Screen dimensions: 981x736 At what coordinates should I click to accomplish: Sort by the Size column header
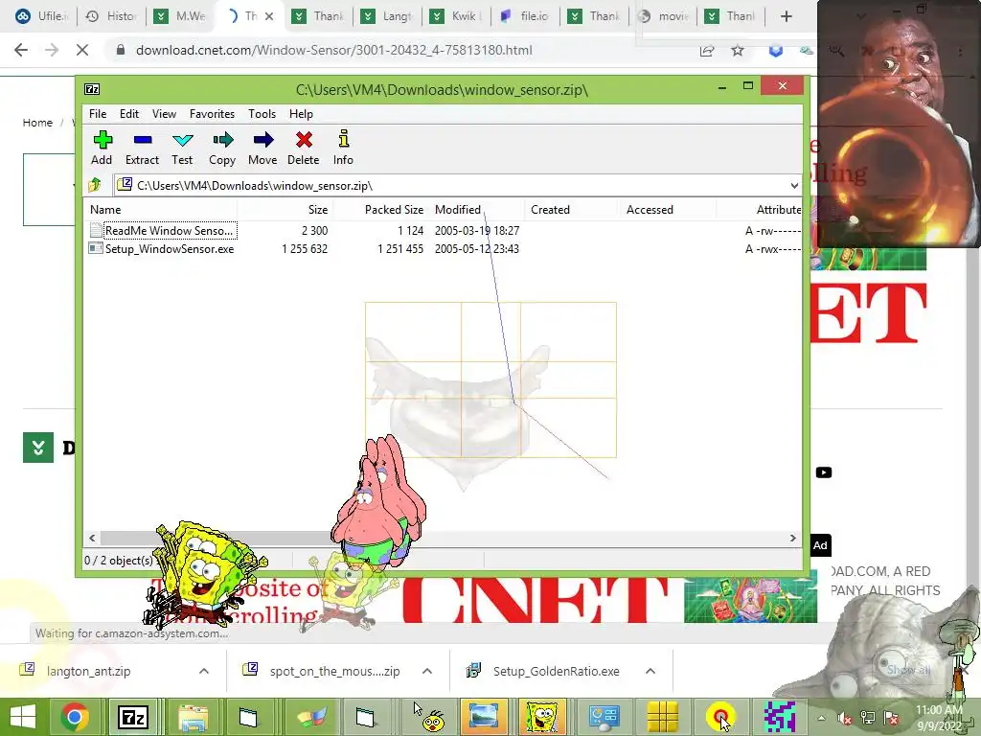pos(285,210)
